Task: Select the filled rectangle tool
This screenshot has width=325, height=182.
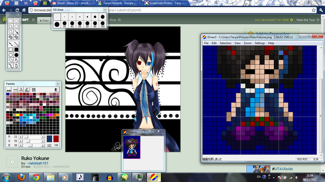Action: click(16, 50)
